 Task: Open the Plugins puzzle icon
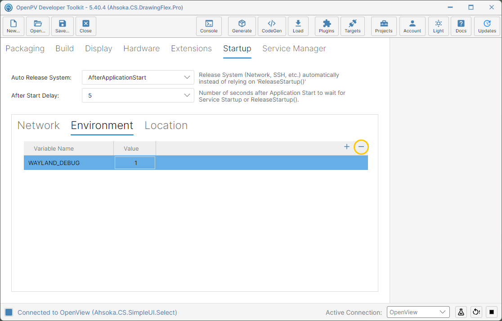(x=327, y=26)
